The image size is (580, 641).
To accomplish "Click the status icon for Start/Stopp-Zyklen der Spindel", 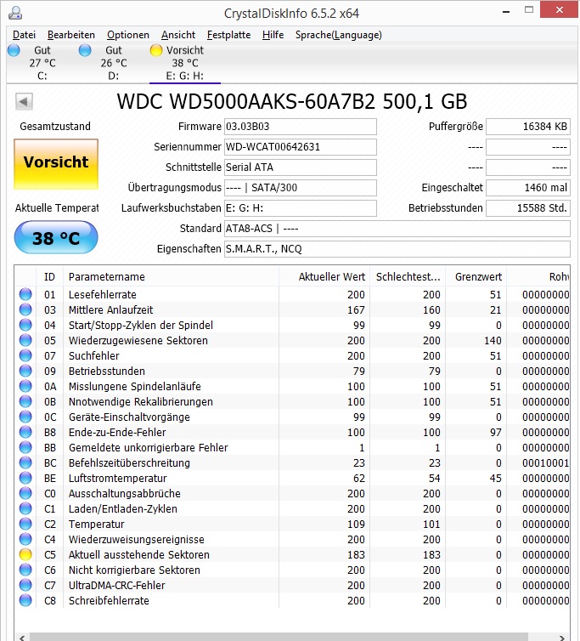I will pyautogui.click(x=25, y=325).
